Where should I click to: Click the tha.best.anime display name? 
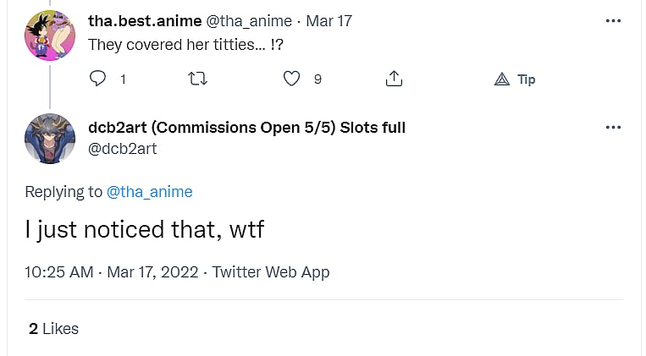(x=144, y=21)
